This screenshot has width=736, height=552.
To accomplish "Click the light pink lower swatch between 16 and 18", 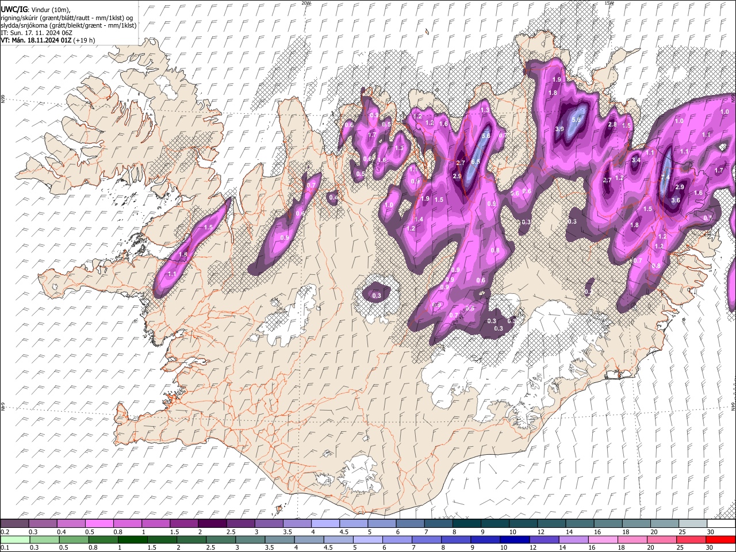I will 602,539.
